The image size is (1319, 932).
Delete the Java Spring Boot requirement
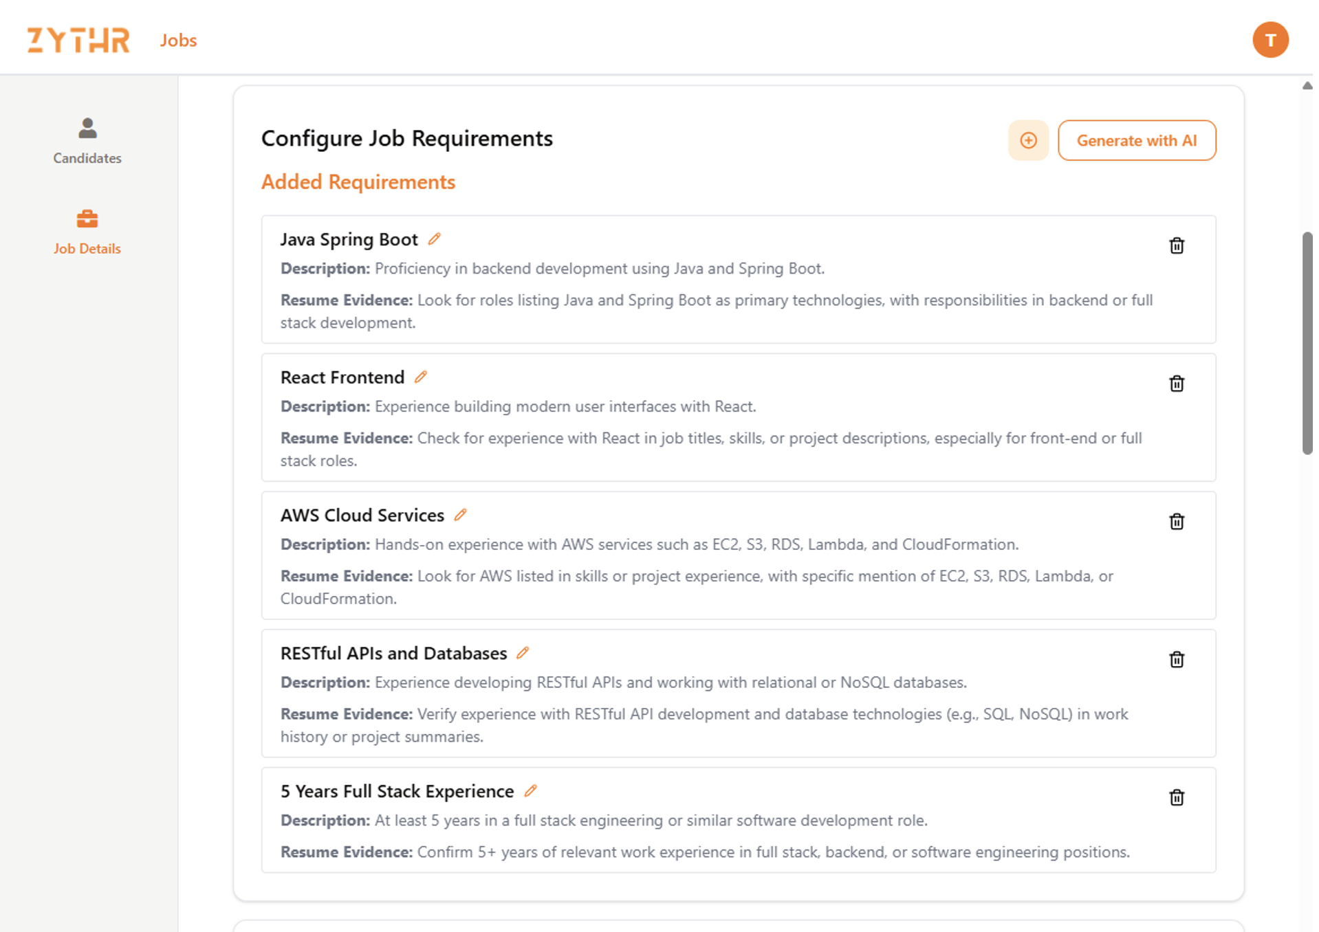point(1177,246)
